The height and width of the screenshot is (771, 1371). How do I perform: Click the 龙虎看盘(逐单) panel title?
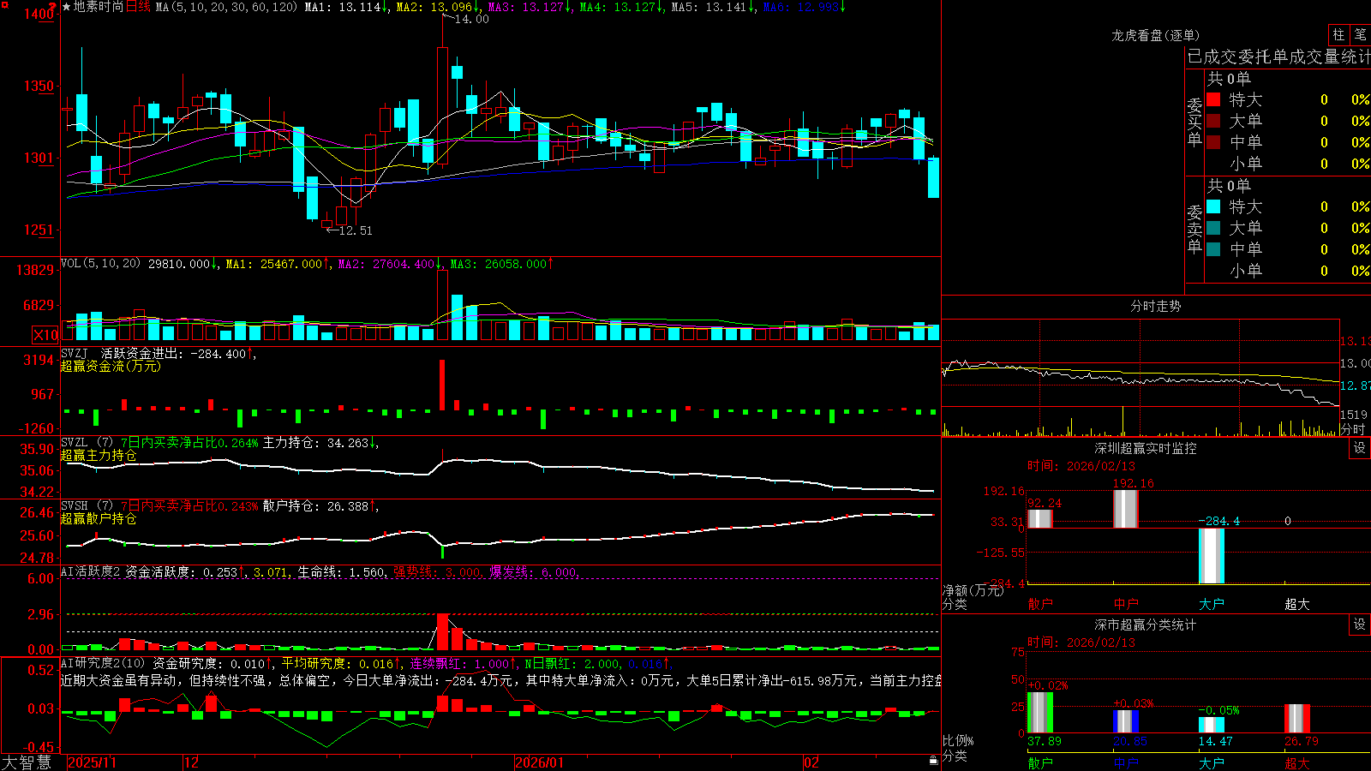click(x=1155, y=35)
